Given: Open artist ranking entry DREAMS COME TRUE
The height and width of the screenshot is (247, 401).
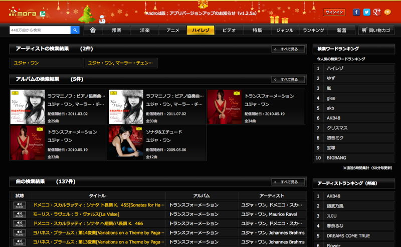Looking at the screenshot, I should click(348, 236).
